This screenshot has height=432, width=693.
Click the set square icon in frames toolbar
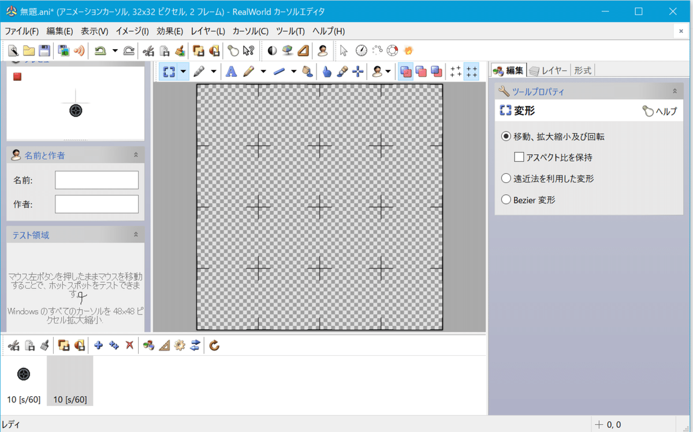pyautogui.click(x=164, y=345)
